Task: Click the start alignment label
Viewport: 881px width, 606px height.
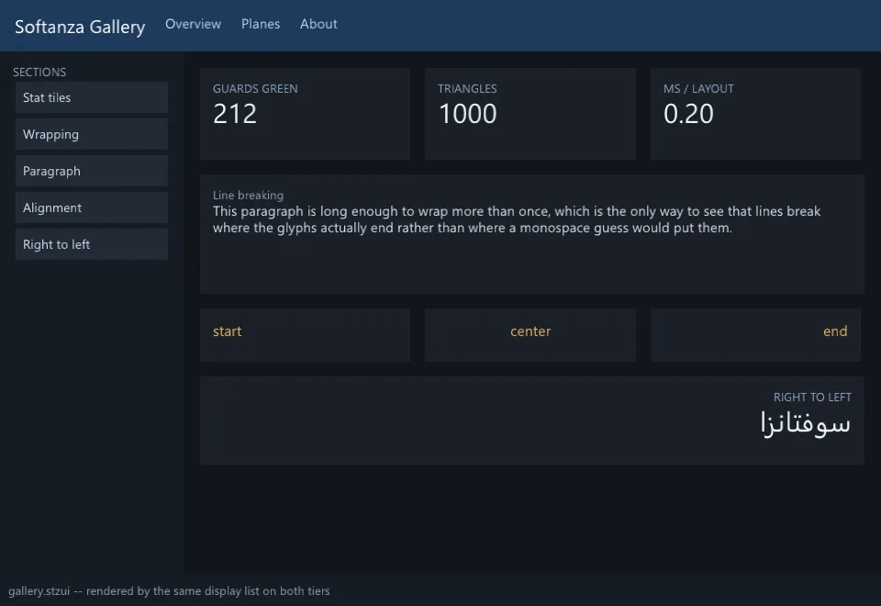Action: coord(227,331)
